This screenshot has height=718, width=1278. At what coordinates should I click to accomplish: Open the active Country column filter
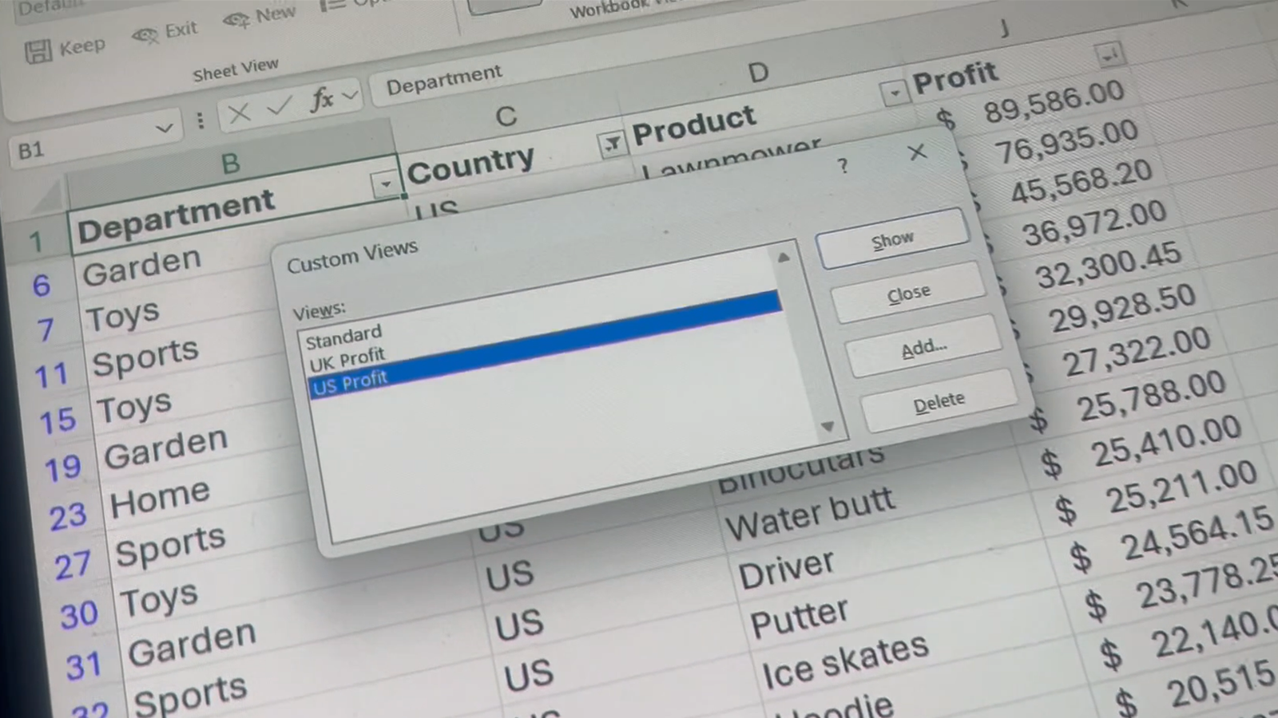tap(612, 144)
